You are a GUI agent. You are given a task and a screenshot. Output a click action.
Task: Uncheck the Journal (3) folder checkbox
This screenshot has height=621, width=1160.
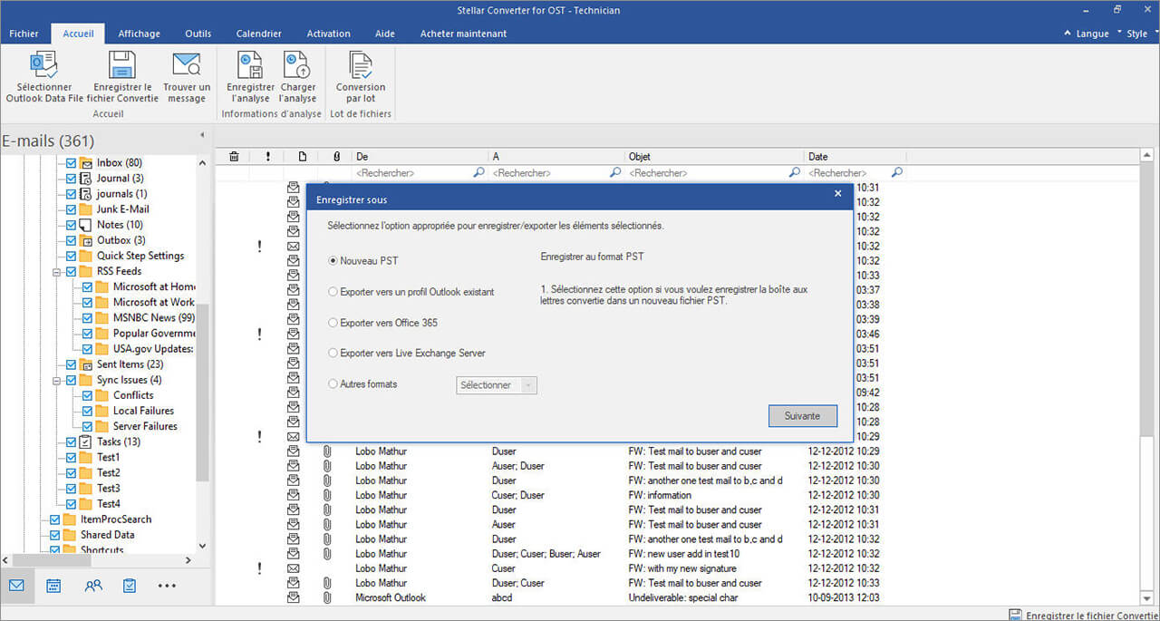pos(72,179)
